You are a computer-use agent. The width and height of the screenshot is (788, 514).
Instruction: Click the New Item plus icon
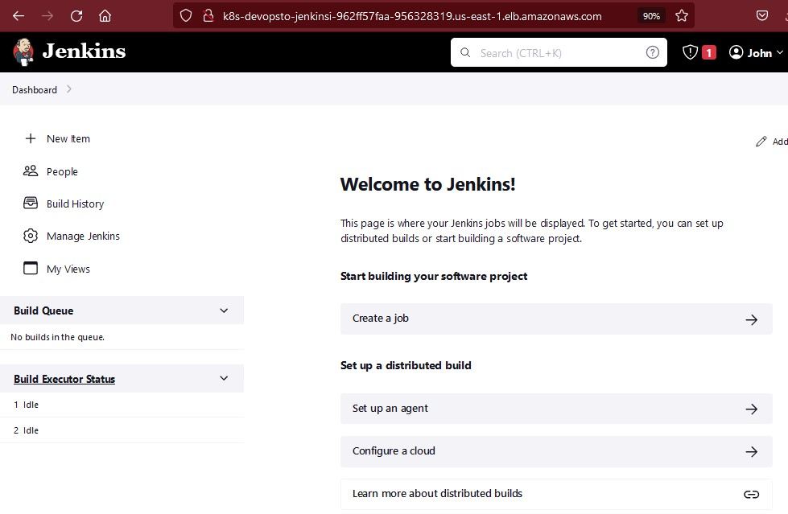coord(31,138)
